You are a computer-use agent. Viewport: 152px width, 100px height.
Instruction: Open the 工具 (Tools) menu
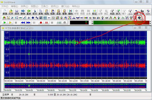(45, 6)
